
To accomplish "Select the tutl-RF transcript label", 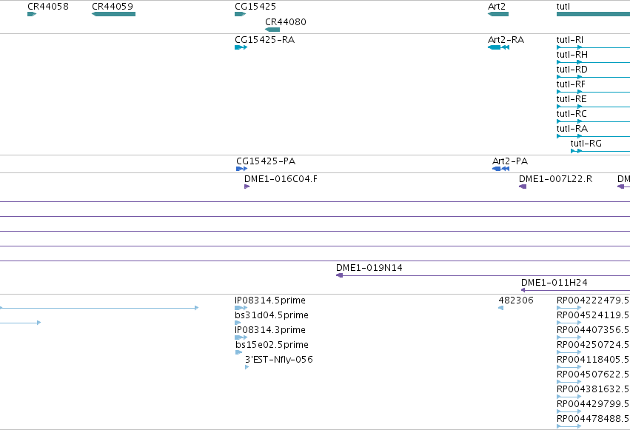I will 571,84.
